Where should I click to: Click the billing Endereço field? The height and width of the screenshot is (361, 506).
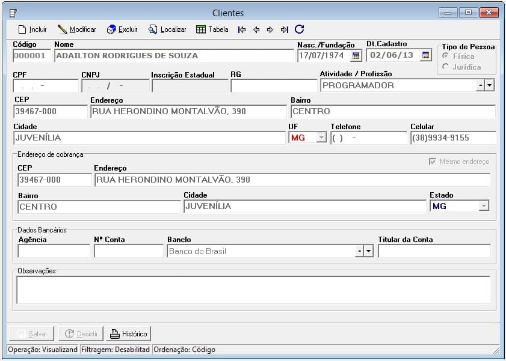[292, 180]
